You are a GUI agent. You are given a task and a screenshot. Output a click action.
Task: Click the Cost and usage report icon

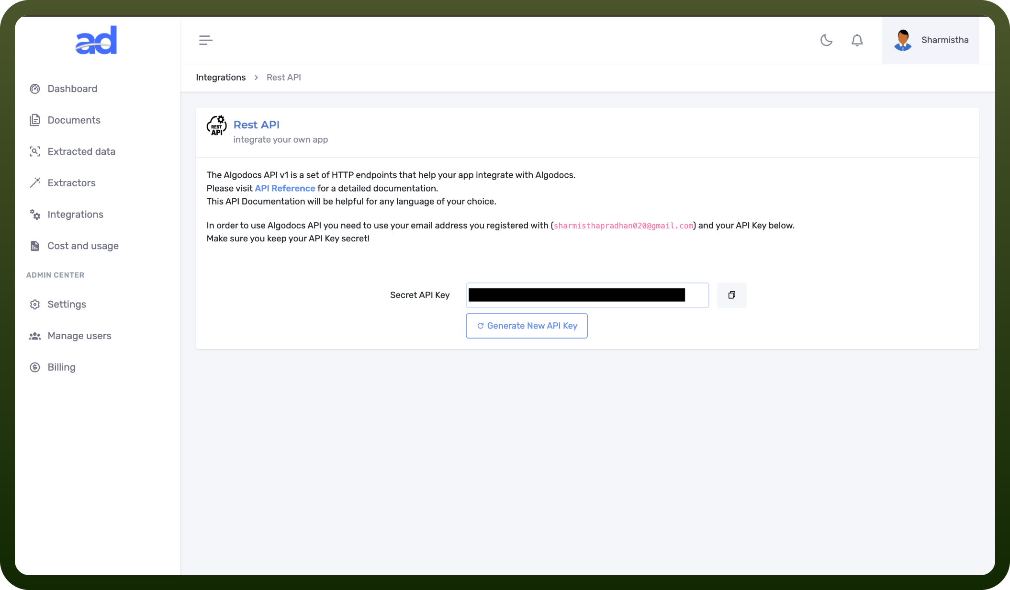pyautogui.click(x=35, y=246)
